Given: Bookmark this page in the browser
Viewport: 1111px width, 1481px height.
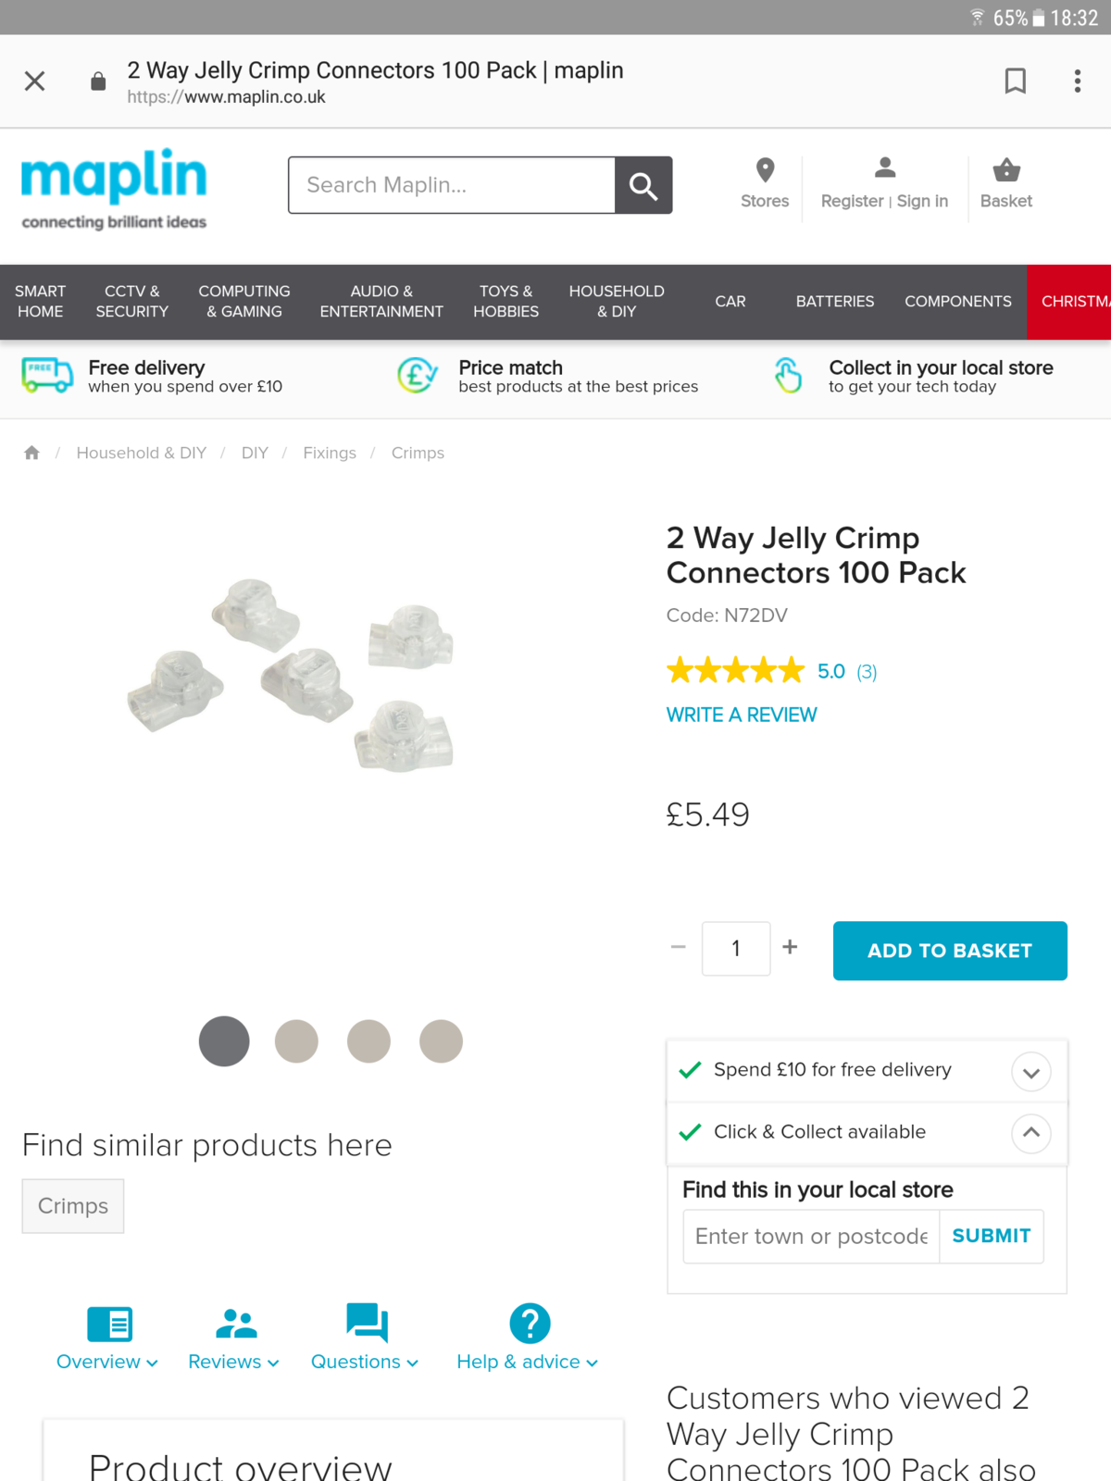Looking at the screenshot, I should [x=1016, y=81].
